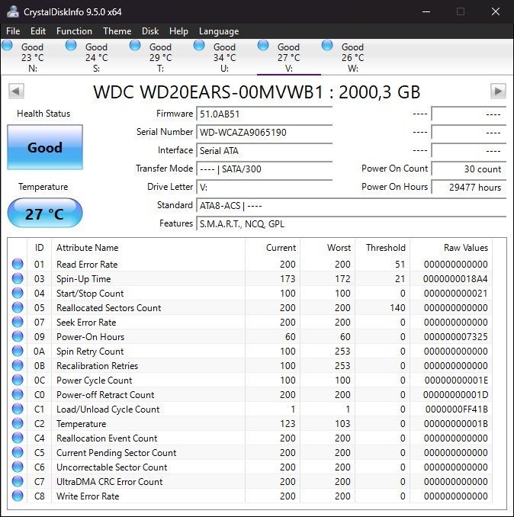Click the blue status icon for Read Error Rate

click(x=18, y=265)
